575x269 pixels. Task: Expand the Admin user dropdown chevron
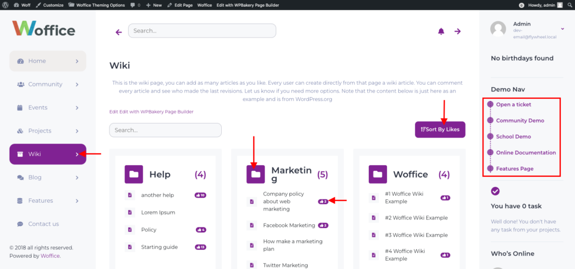(563, 29)
